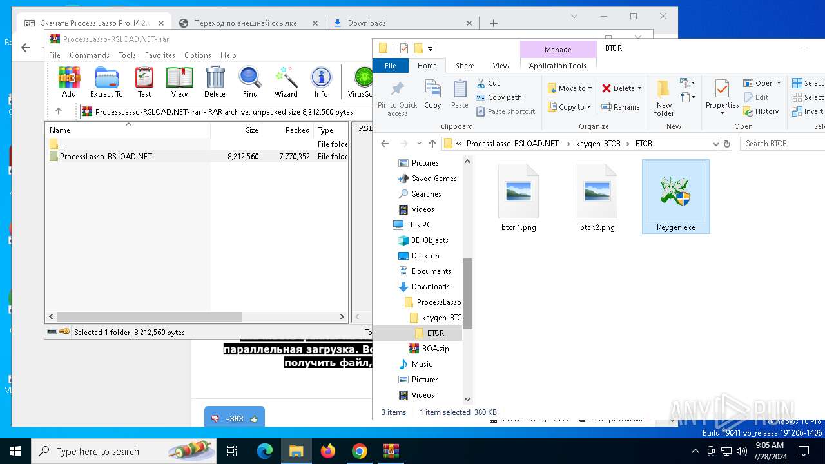Select the Keygen.exe file

pyautogui.click(x=675, y=197)
